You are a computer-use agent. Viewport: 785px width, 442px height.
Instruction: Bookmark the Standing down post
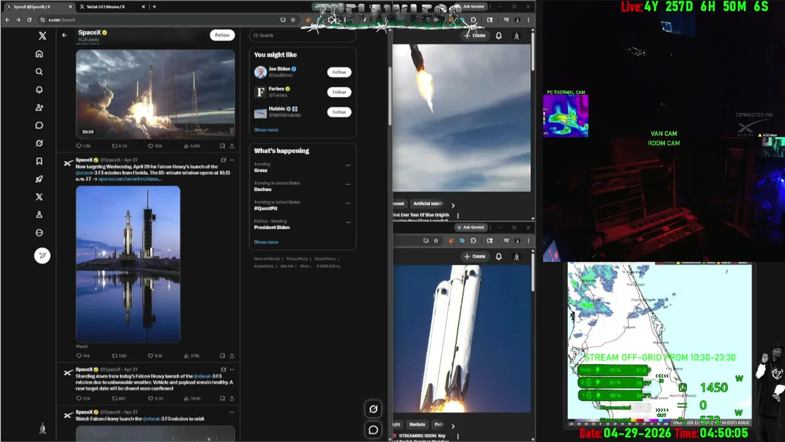click(x=222, y=398)
